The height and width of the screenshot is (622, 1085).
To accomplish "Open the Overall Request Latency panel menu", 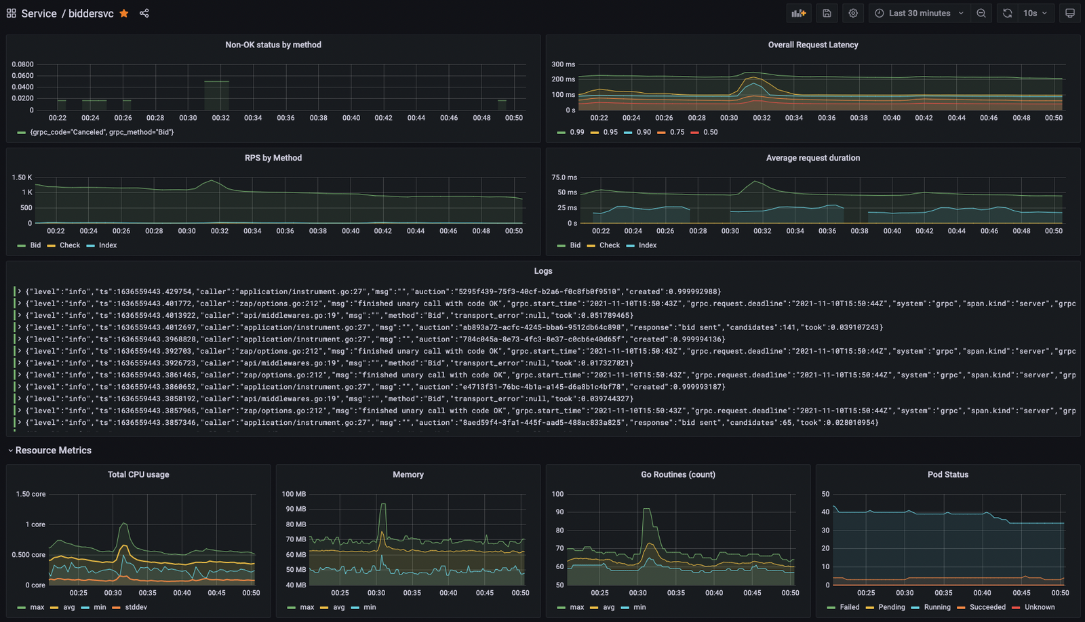I will (x=812, y=45).
